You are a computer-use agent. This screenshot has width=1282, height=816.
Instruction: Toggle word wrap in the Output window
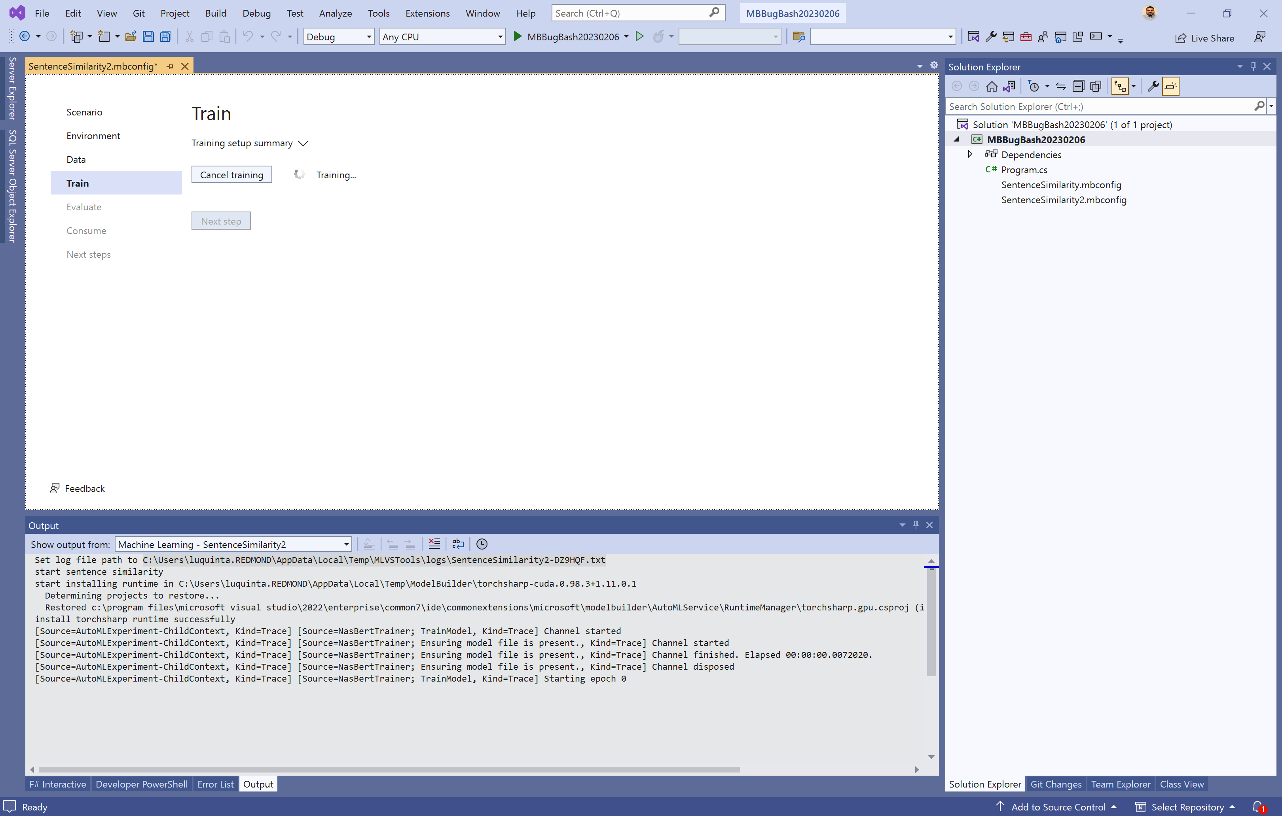[458, 544]
